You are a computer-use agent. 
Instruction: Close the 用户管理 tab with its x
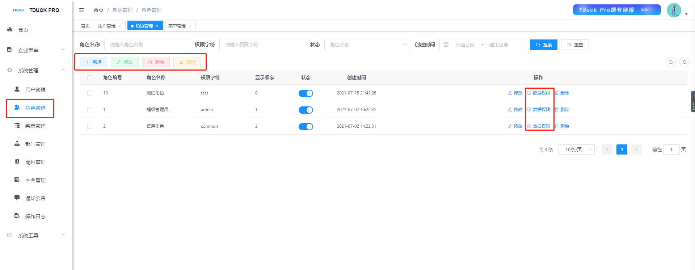119,26
